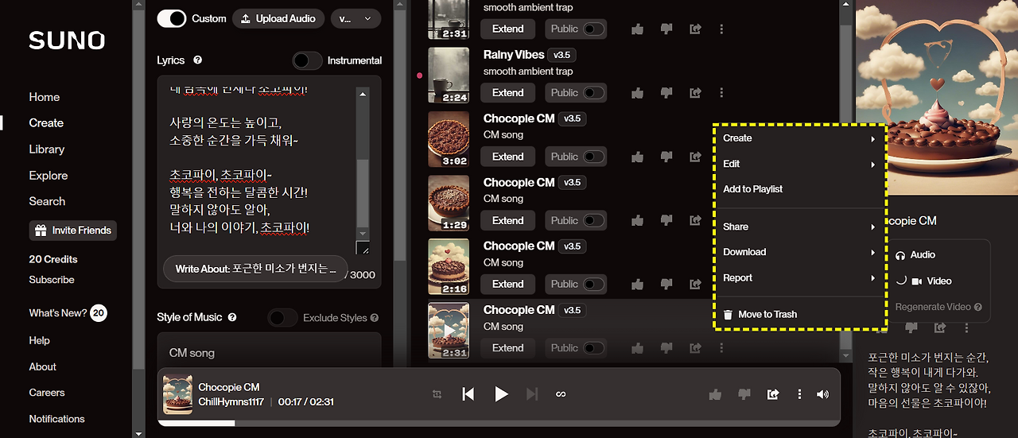This screenshot has height=438, width=1018.
Task: Dislike the 1:29 Chocopie CM song
Action: [x=666, y=220]
